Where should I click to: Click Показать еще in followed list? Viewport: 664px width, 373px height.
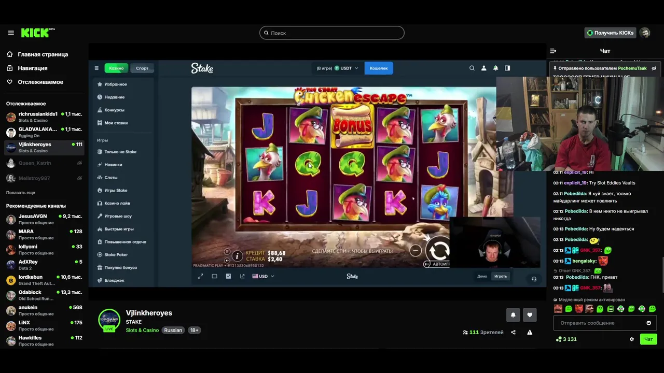coord(21,193)
